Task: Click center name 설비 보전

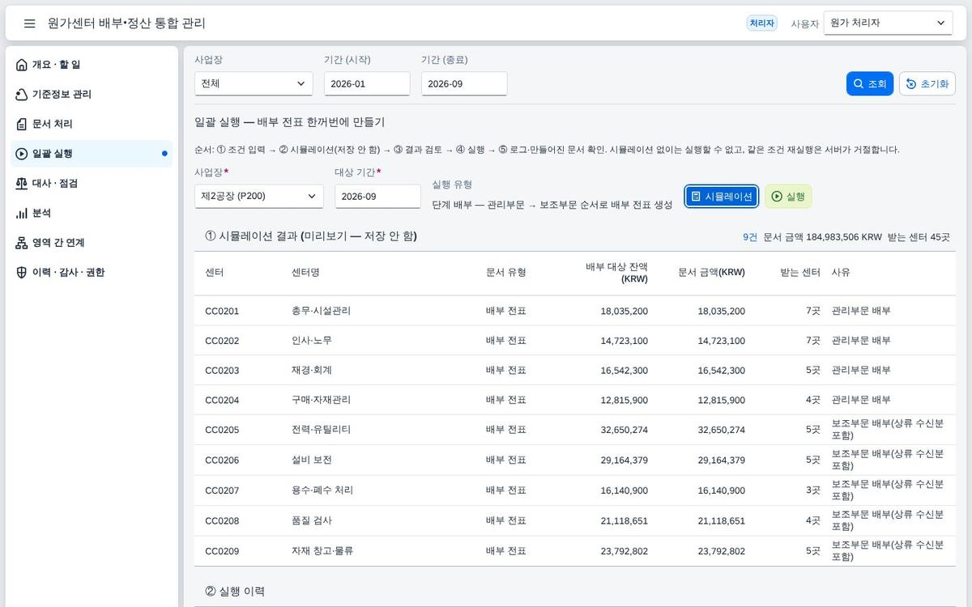Action: [312, 461]
